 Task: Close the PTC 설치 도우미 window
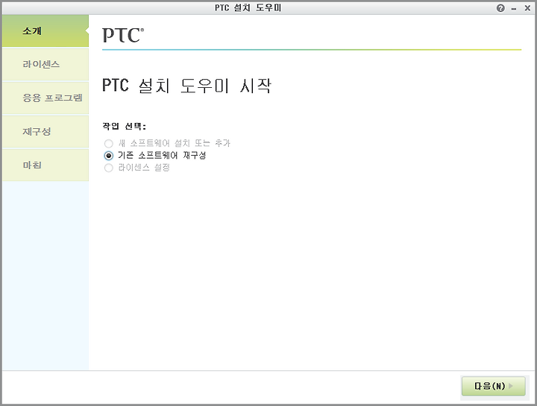click(x=527, y=8)
